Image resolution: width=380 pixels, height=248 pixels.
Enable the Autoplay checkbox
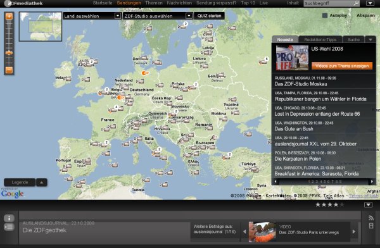click(x=325, y=15)
